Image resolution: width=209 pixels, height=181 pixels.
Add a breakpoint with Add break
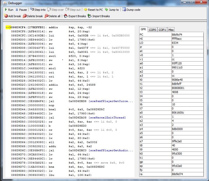click(12, 16)
